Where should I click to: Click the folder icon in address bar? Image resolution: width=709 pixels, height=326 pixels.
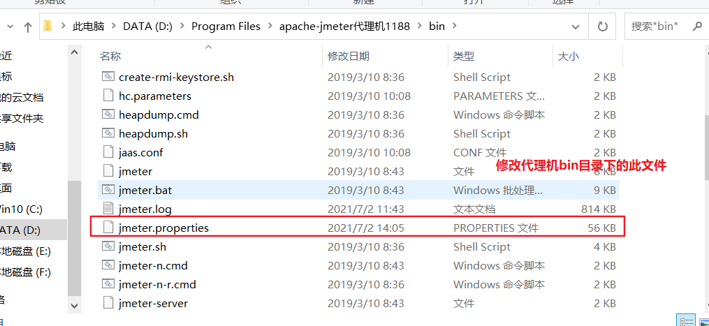click(48, 27)
